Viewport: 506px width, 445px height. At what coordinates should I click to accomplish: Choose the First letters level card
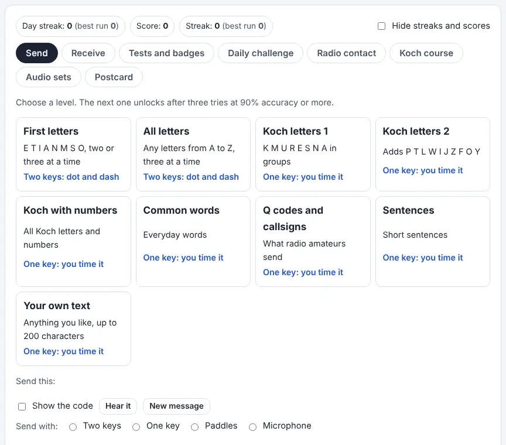(73, 154)
